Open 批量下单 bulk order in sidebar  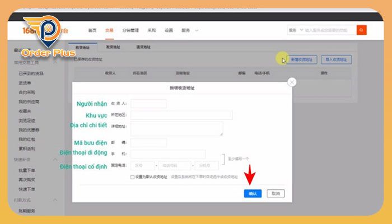27,170
